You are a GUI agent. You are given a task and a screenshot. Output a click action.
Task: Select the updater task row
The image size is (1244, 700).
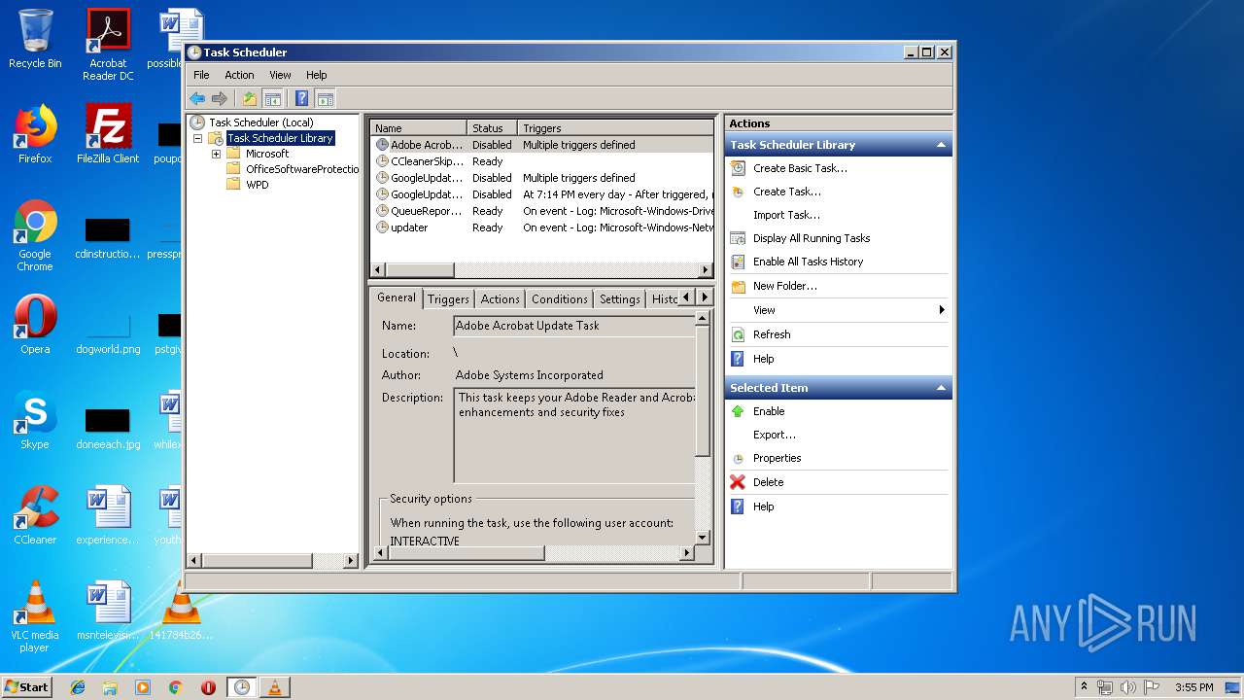(542, 227)
